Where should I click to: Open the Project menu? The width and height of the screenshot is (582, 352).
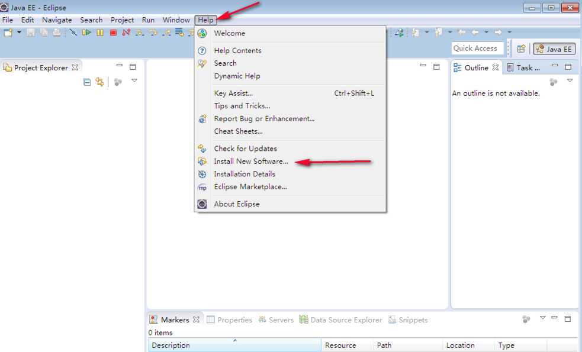coord(122,20)
